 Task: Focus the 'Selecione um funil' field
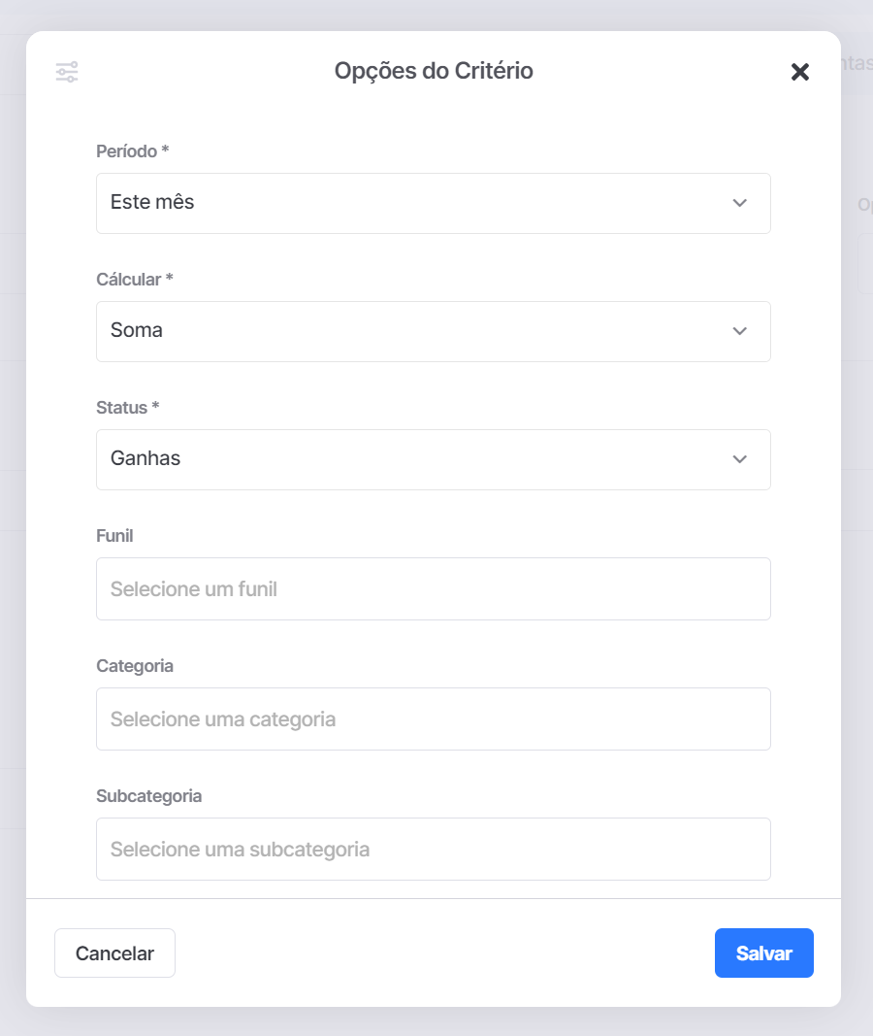(434, 588)
